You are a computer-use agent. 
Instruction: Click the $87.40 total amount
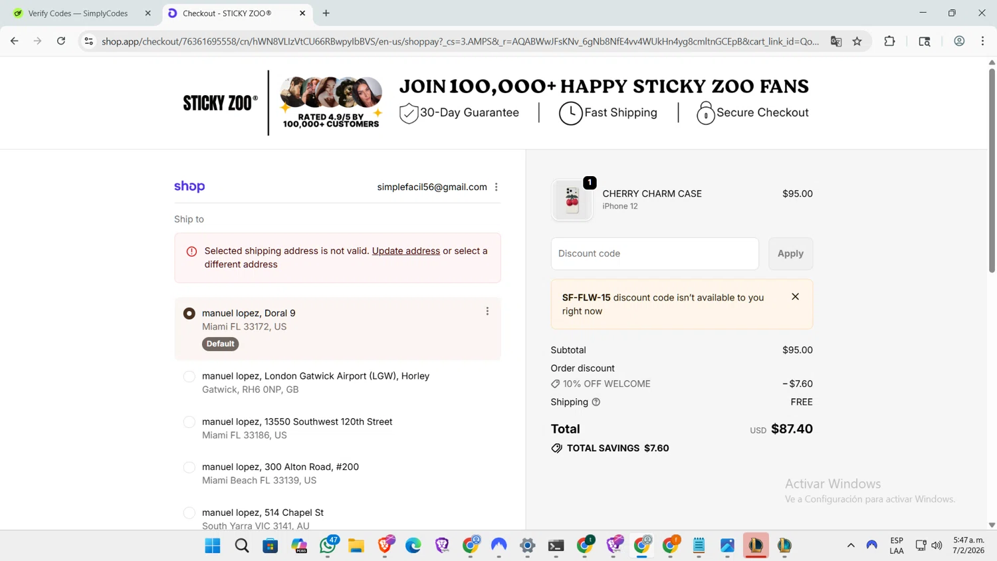coord(792,429)
